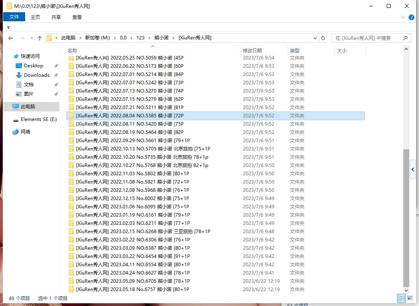
Task: Open Downloads in Quick access
Action: 37,75
